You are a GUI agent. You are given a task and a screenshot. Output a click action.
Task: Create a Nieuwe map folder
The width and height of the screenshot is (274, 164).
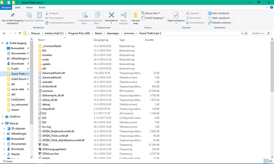[135, 18]
